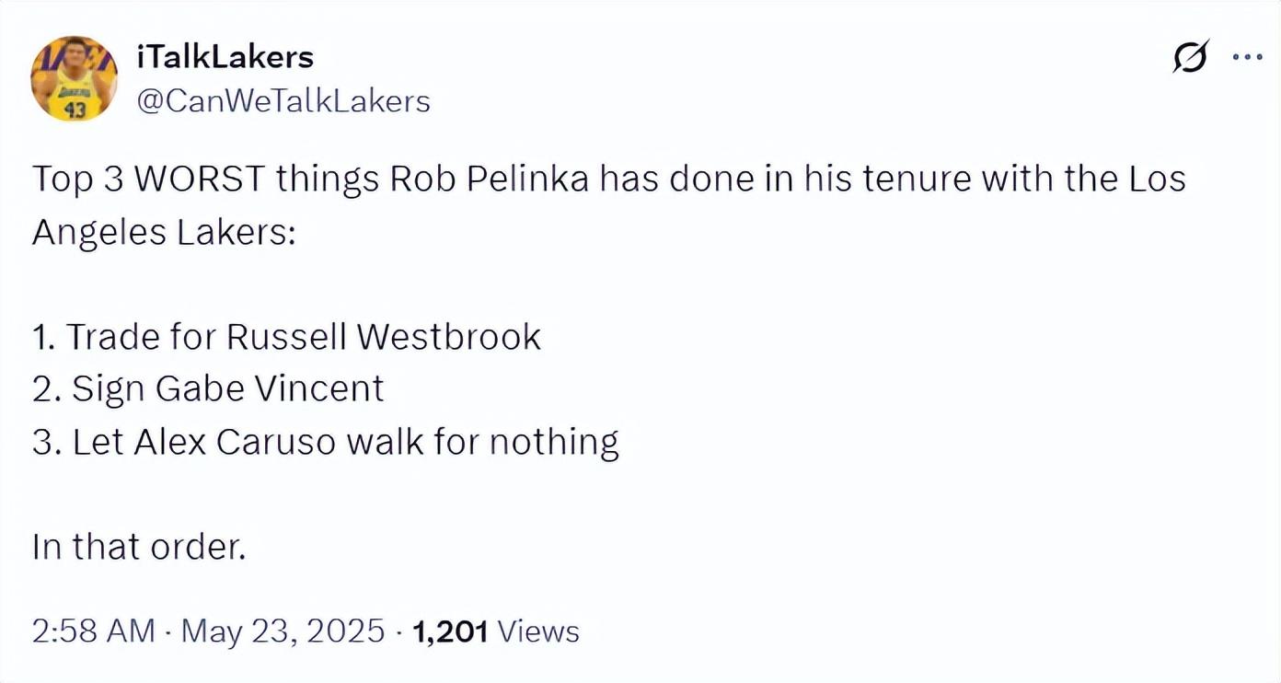Click the 'walk for nothing' phrase

[x=482, y=443]
